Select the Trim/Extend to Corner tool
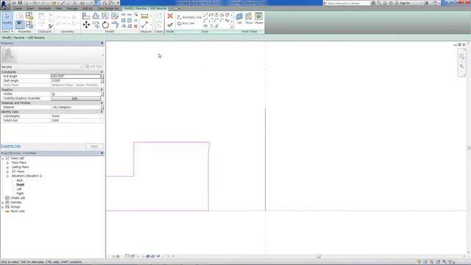471x265 pixels. (x=115, y=24)
